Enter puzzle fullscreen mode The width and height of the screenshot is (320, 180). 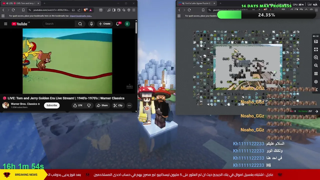(x=316, y=49)
